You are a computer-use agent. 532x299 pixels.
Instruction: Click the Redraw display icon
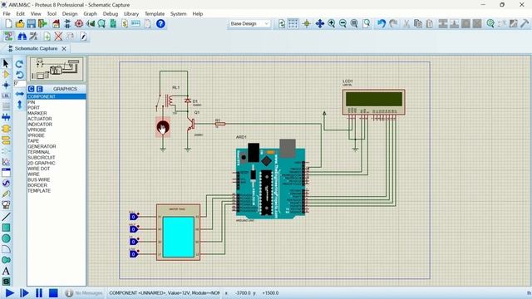[x=282, y=24]
